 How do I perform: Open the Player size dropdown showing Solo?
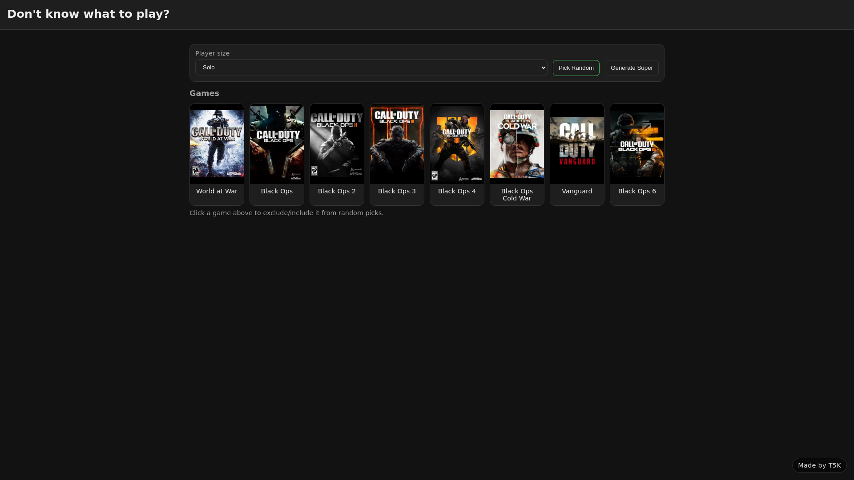tap(371, 68)
